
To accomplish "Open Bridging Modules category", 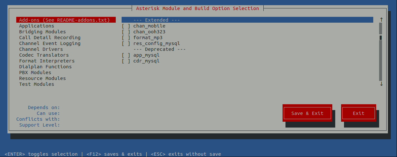I will pyautogui.click(x=42, y=32).
